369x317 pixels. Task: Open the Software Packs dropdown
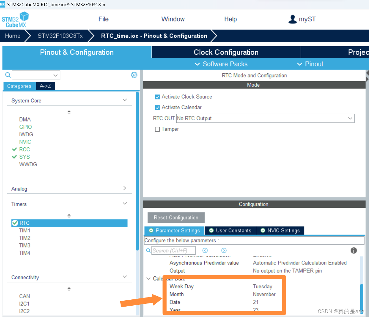221,64
